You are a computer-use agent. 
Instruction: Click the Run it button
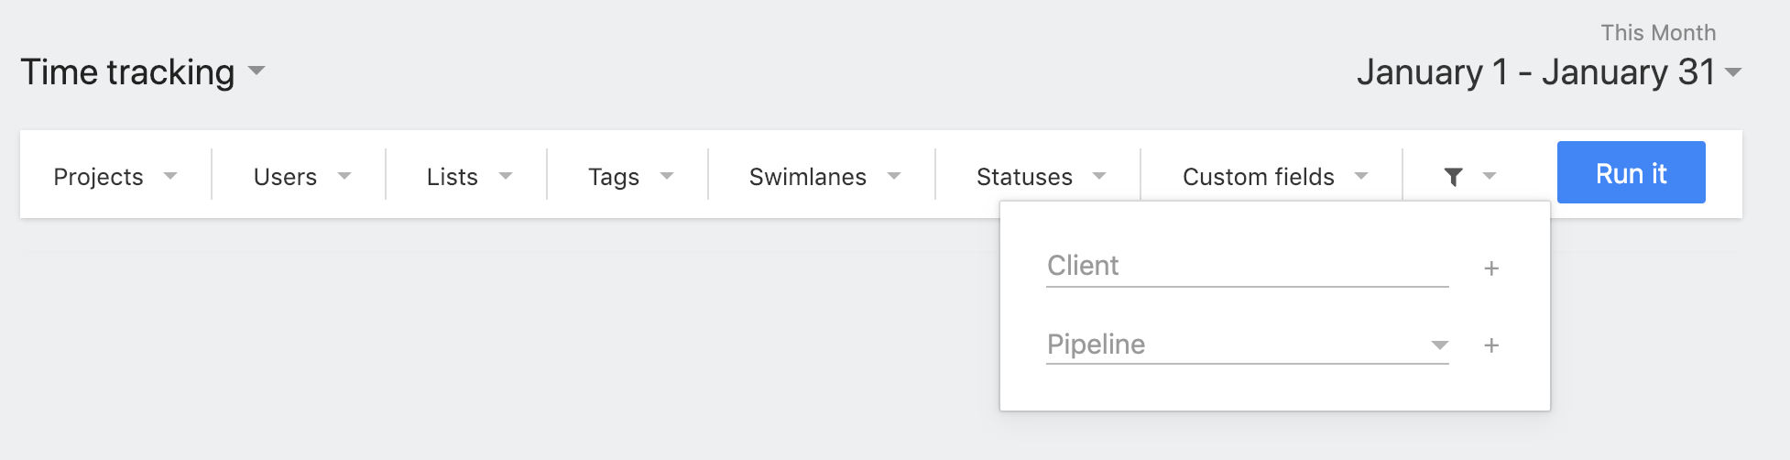[1632, 172]
